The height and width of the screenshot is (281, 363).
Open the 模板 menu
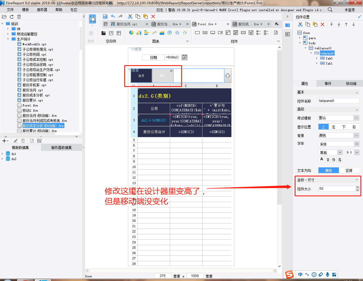click(26, 10)
